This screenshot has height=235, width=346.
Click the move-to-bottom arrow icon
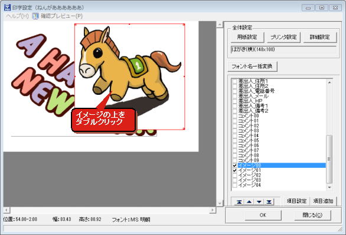[269, 201]
